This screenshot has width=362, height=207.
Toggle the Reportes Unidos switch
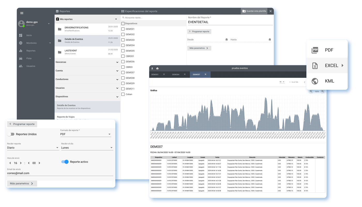coord(11,134)
